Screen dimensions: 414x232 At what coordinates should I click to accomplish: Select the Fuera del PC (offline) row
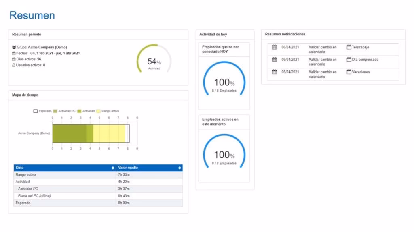point(65,196)
